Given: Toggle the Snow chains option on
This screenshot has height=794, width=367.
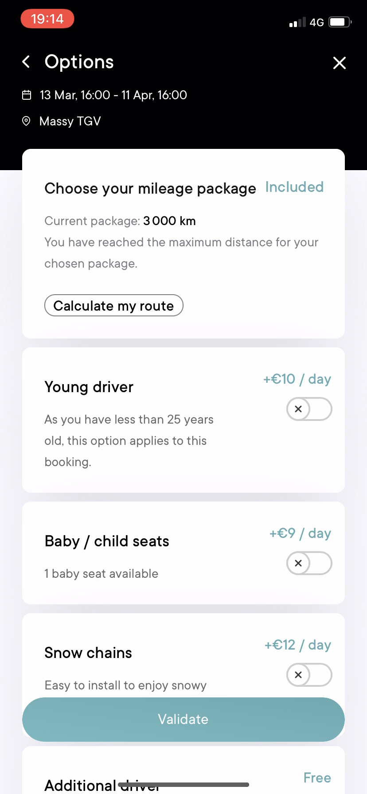Looking at the screenshot, I should pos(309,675).
